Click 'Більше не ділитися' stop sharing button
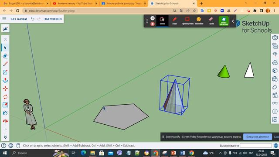Viewport: 279px width, 157px height. 258,137
